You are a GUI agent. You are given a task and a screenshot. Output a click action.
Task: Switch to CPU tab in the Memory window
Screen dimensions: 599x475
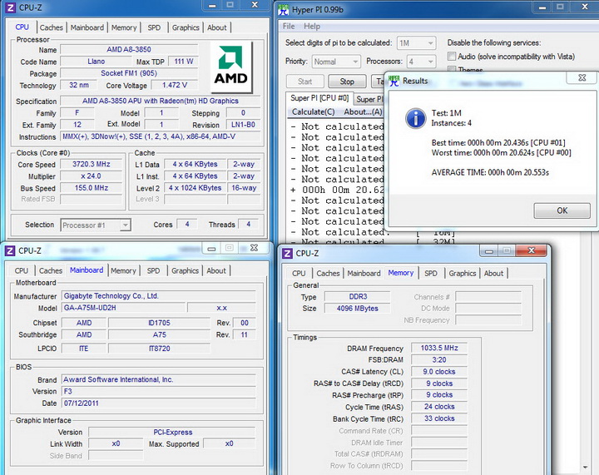[299, 274]
